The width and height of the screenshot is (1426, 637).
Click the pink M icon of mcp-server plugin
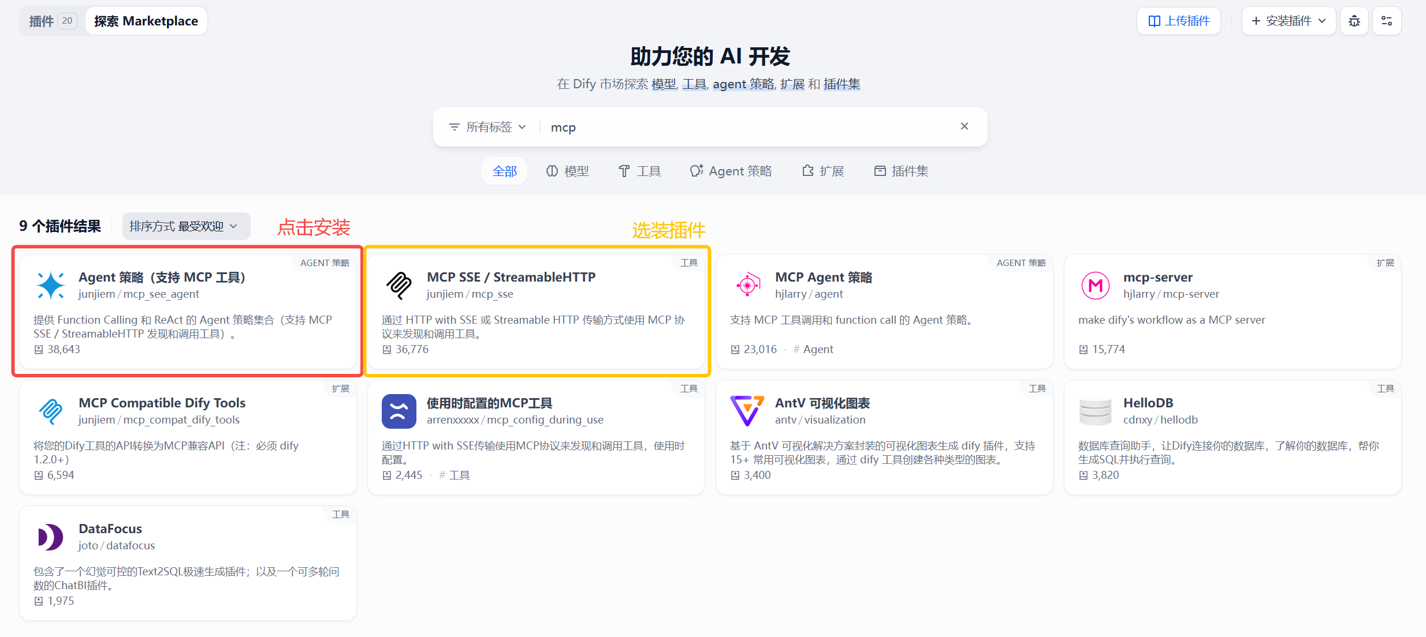(1094, 284)
